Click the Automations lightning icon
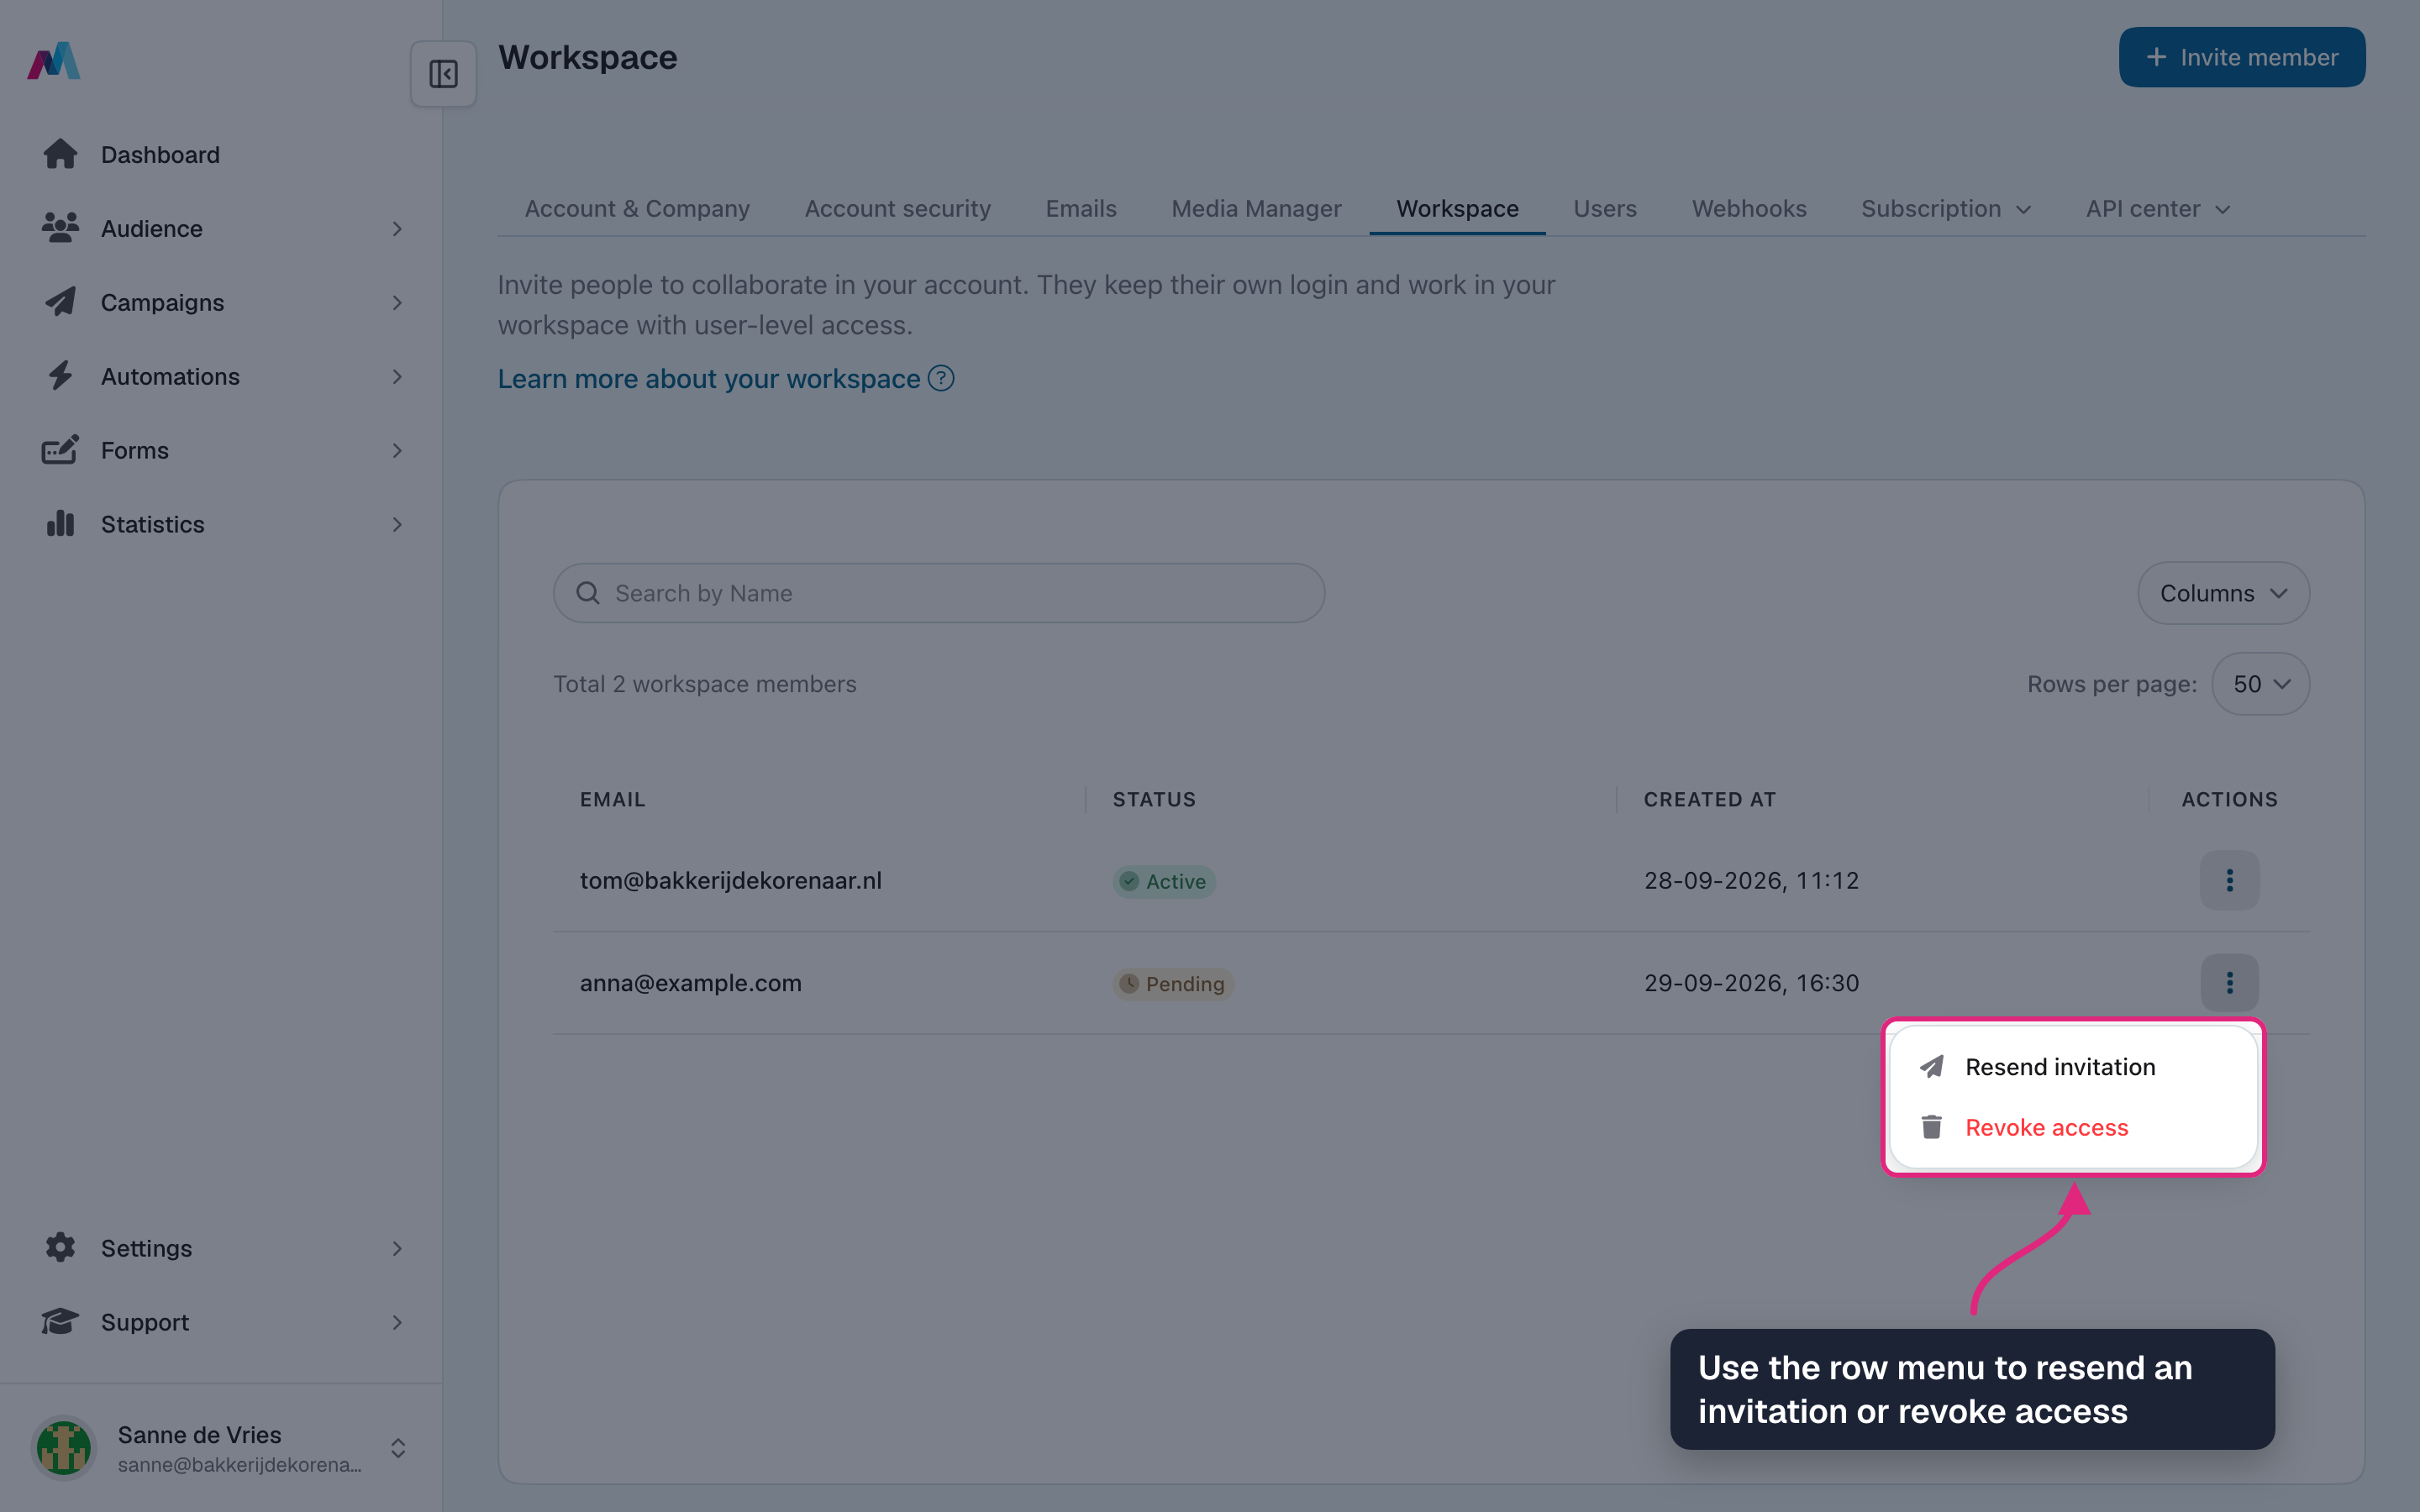 [x=60, y=376]
